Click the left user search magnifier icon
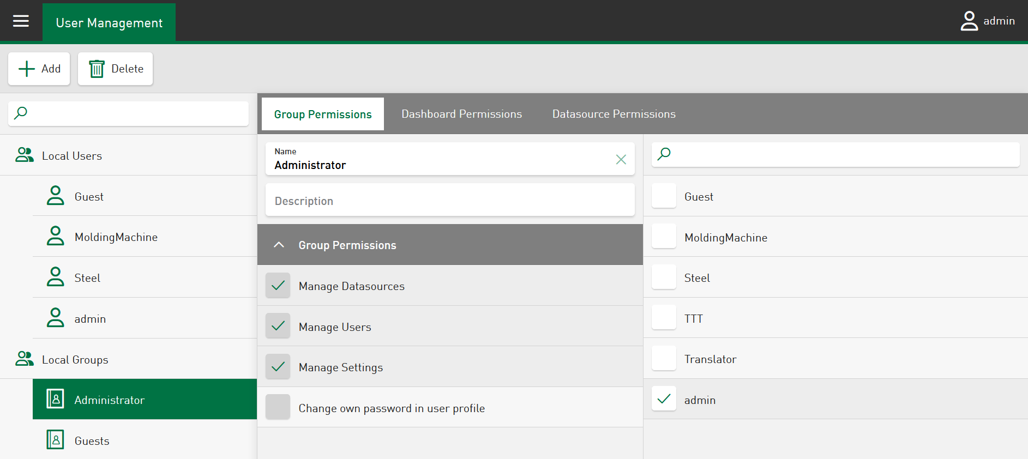Screen dimensions: 1028x459 click(21, 113)
